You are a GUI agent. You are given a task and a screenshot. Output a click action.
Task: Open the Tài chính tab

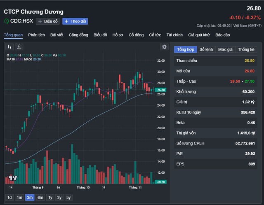pyautogui.click(x=174, y=35)
